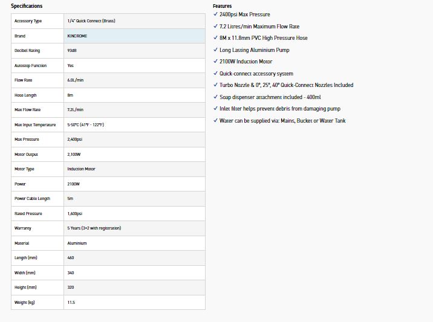Image resolution: width=433 pixels, height=322 pixels.
Task: Click the checkmark beside Quick-connect accessory system
Action: pyautogui.click(x=215, y=74)
